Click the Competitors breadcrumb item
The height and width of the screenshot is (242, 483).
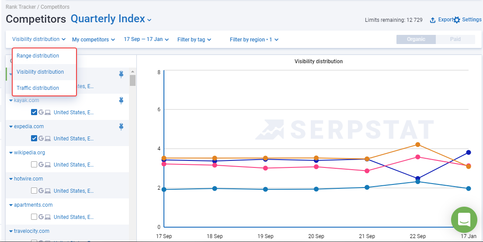click(55, 7)
